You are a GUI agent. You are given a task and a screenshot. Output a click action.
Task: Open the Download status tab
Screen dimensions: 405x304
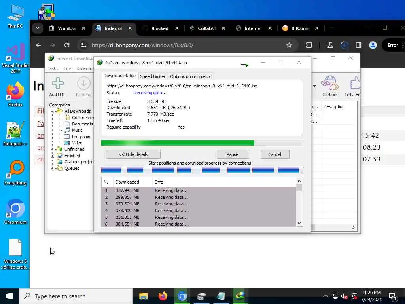tap(119, 76)
